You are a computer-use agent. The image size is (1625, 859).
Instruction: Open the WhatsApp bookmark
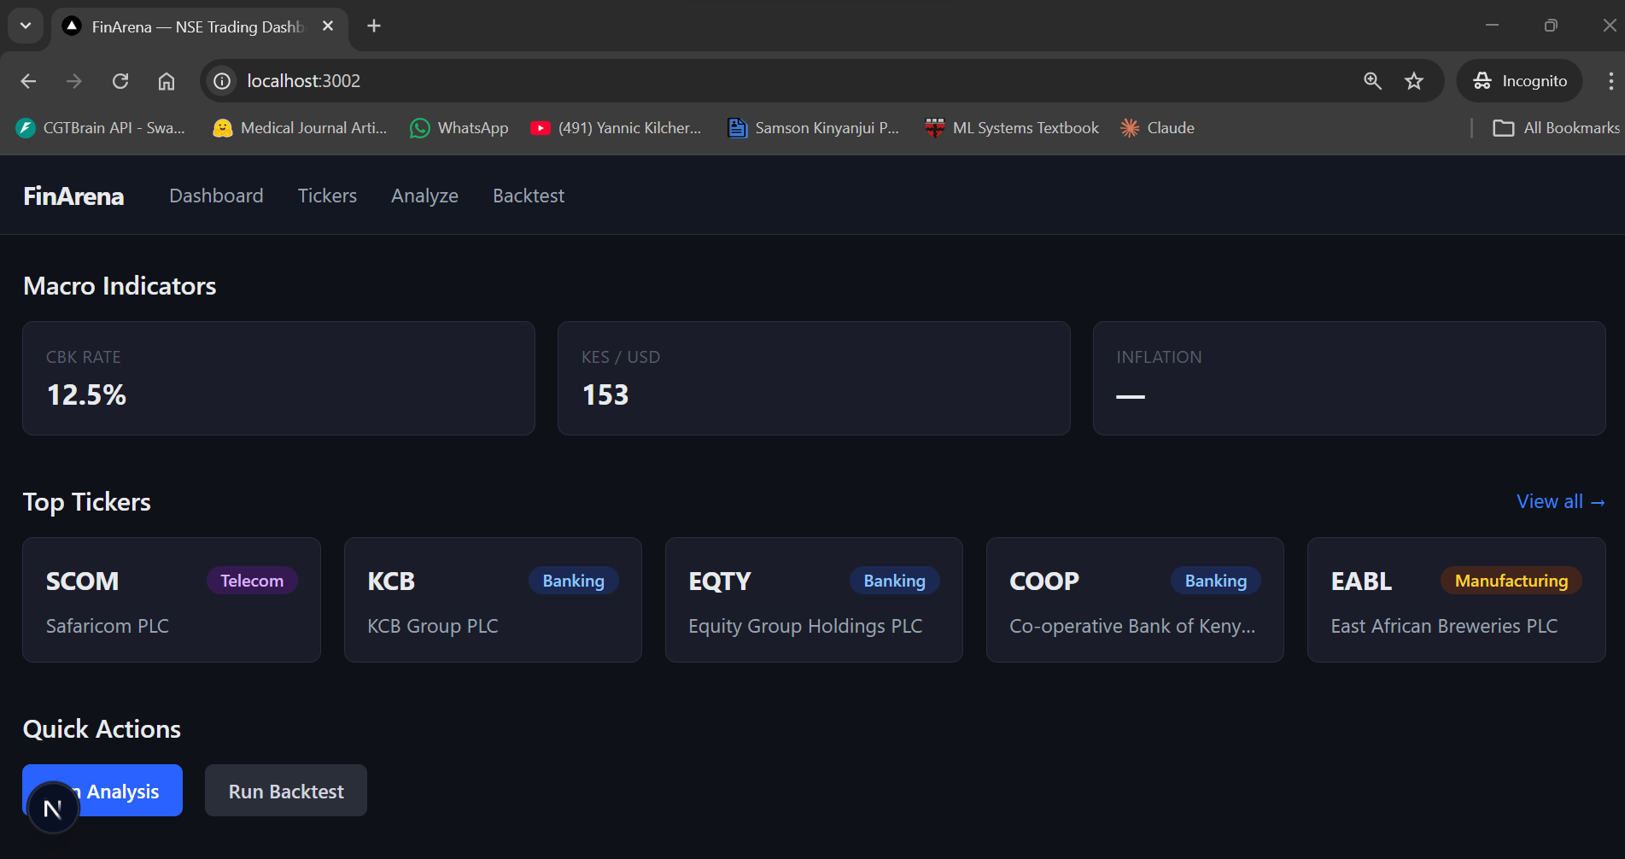pyautogui.click(x=459, y=127)
